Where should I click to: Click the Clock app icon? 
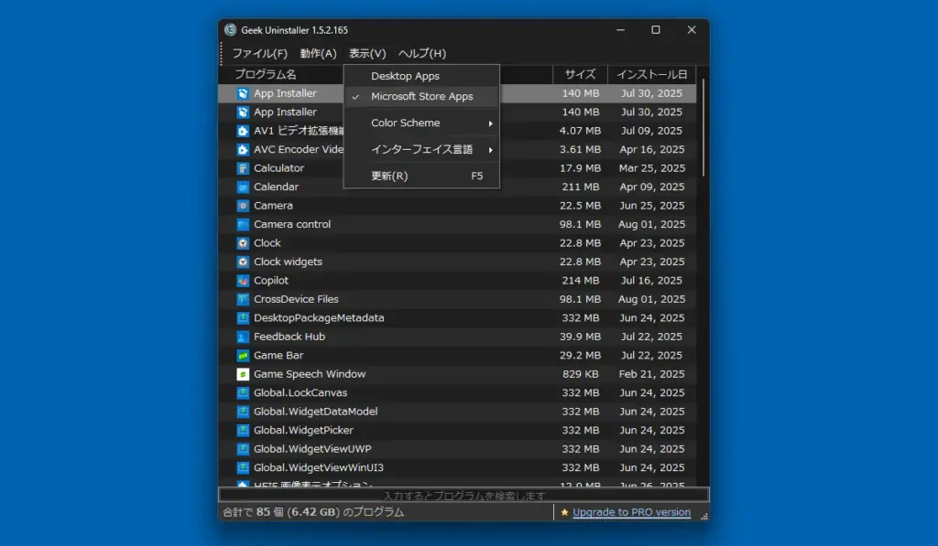[x=243, y=243]
